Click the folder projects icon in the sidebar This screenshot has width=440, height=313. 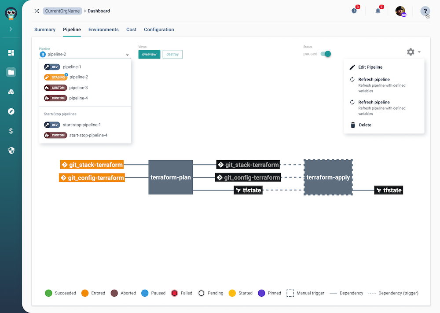11,72
